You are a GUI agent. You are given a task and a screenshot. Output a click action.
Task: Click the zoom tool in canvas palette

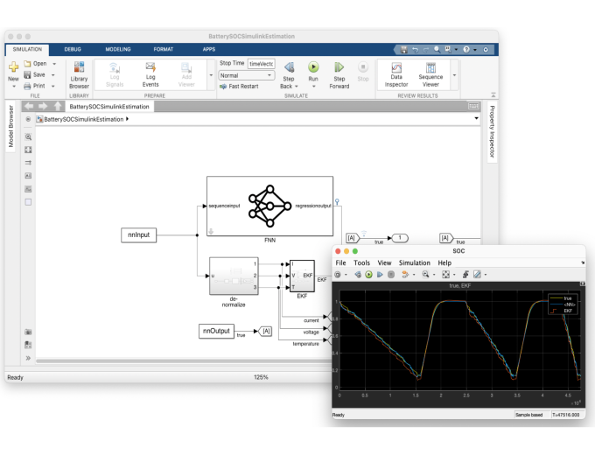click(28, 136)
